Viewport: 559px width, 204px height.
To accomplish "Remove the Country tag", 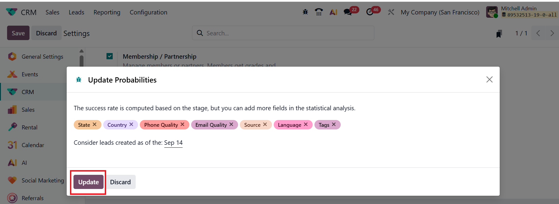I will (x=131, y=124).
